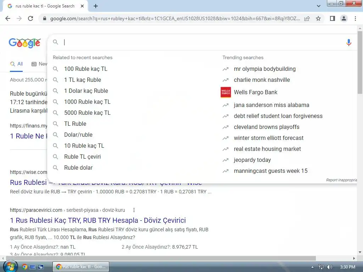Pick the '10 Ruble kaç TL' suggestion

tap(84, 146)
